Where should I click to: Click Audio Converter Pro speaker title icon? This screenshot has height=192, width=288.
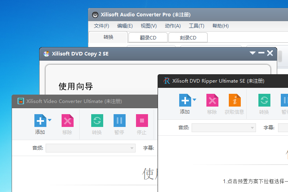tap(95, 15)
